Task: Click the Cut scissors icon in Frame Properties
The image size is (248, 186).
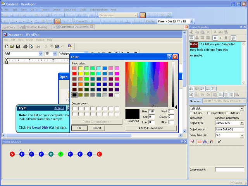Action: pos(191,32)
